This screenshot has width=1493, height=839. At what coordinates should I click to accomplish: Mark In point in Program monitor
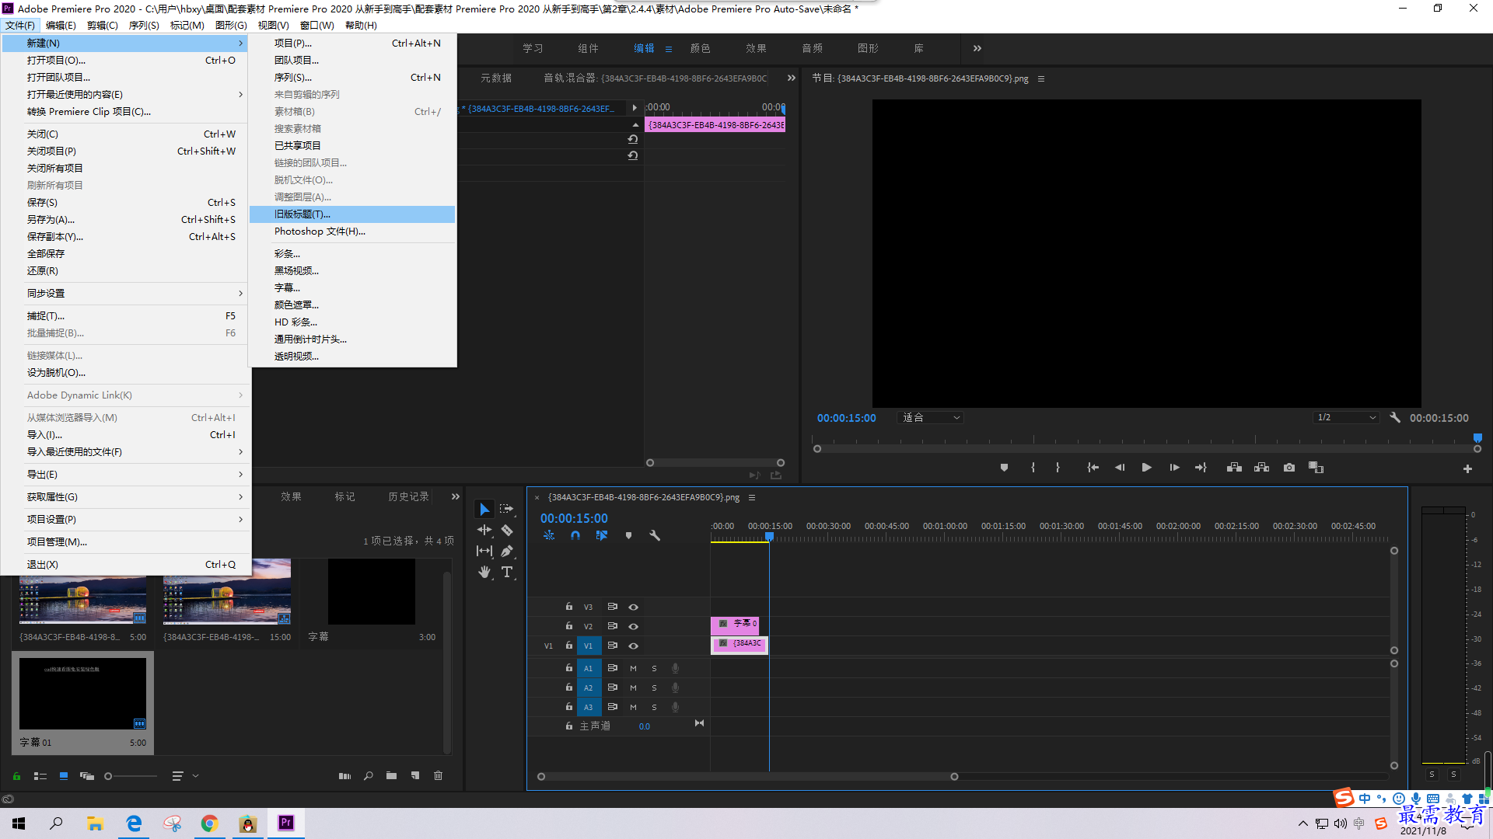pyautogui.click(x=1033, y=468)
